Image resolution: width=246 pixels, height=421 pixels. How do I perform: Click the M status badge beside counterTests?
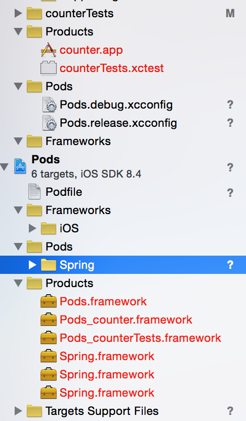pyautogui.click(x=230, y=13)
